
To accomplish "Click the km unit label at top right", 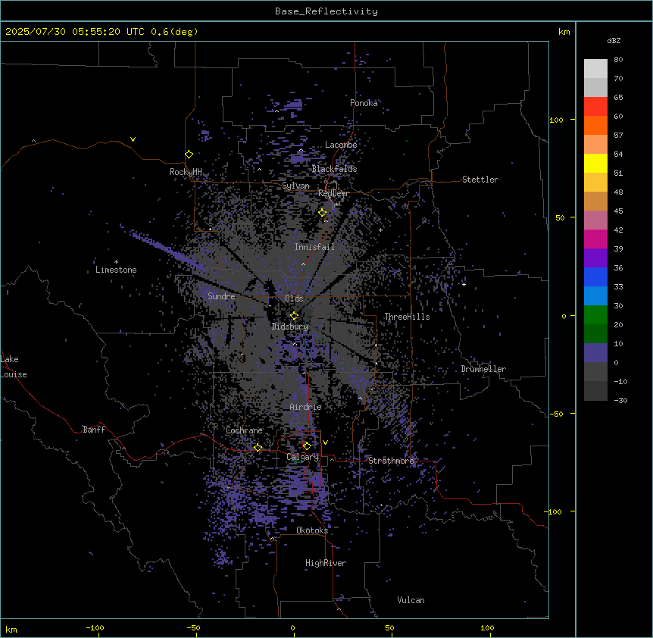I will point(564,32).
